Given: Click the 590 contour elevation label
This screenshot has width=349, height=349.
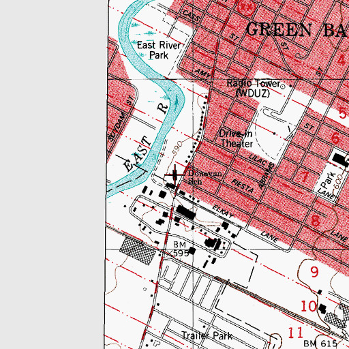Looking at the screenshot, I should point(177,148).
